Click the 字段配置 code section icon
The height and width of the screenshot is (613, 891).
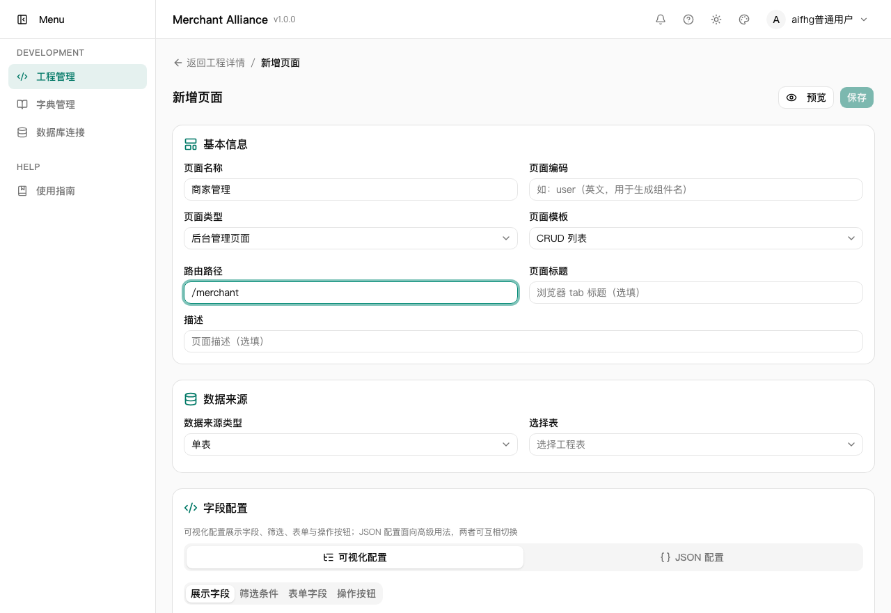tap(191, 508)
